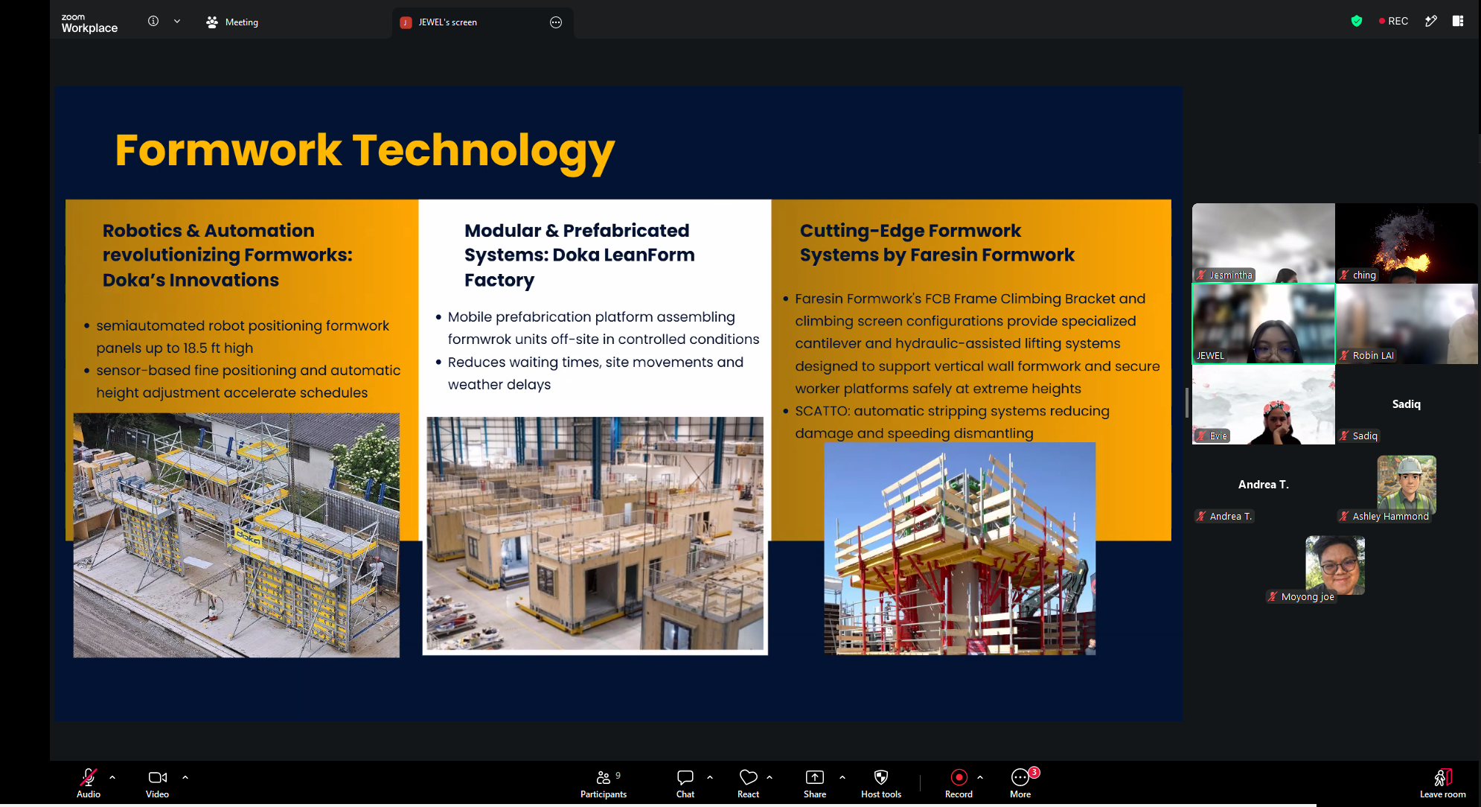Click Leave room

(x=1442, y=783)
